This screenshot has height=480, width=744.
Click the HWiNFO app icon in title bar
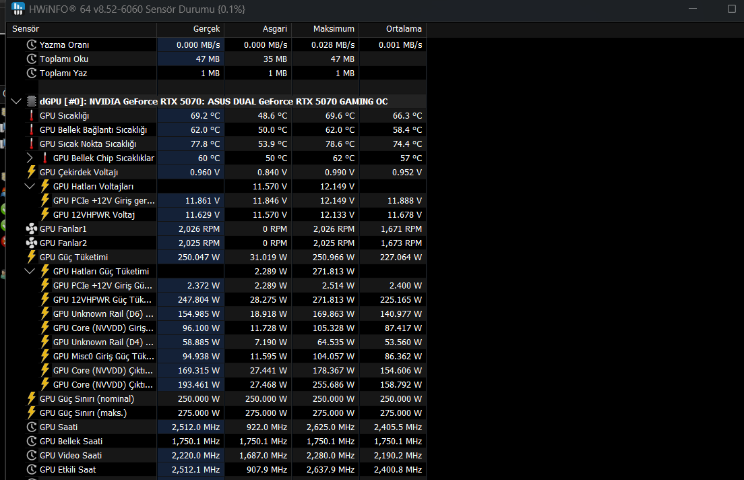[x=18, y=9]
